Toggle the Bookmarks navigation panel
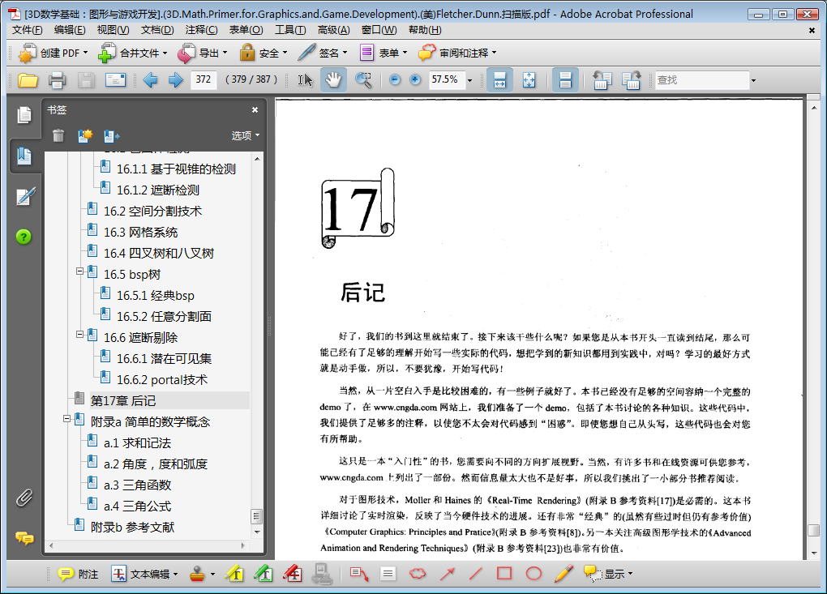827x594 pixels. tap(24, 156)
